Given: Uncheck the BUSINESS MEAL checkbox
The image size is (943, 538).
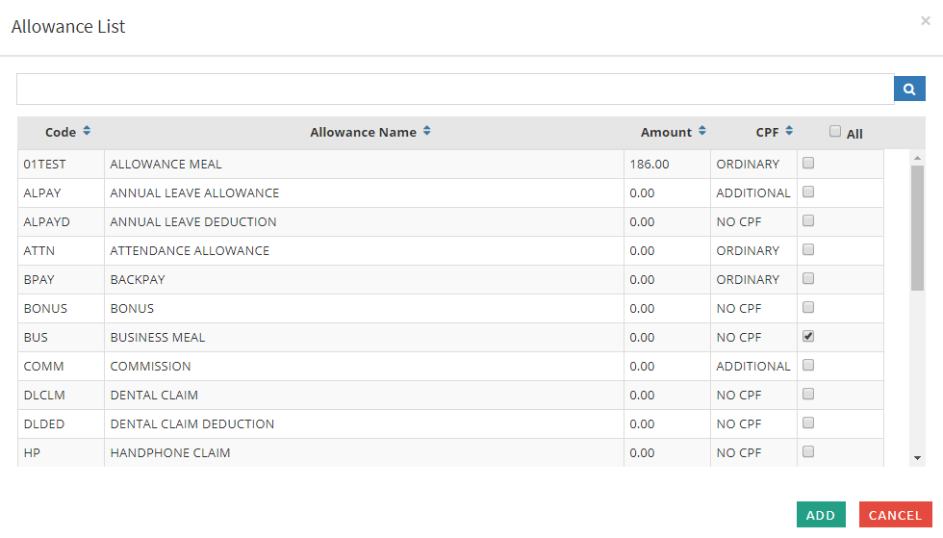Looking at the screenshot, I should click(808, 337).
